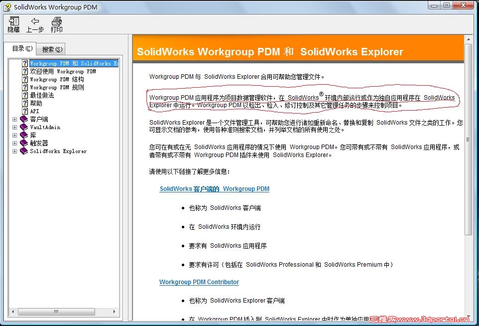Click bullet text 要求有 SolidWorks 应用程序
Screen dimensions: 479x326
pos(228,246)
